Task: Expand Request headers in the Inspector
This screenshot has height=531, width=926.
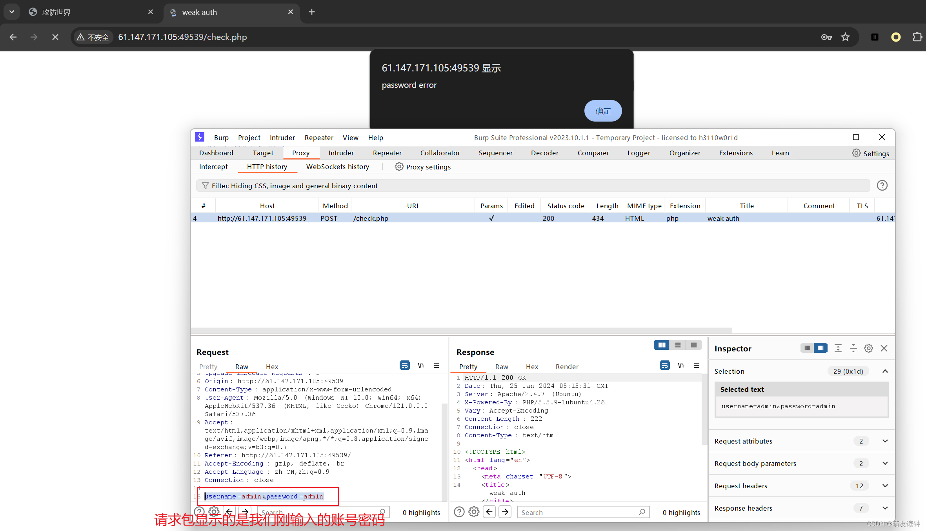Action: point(885,486)
